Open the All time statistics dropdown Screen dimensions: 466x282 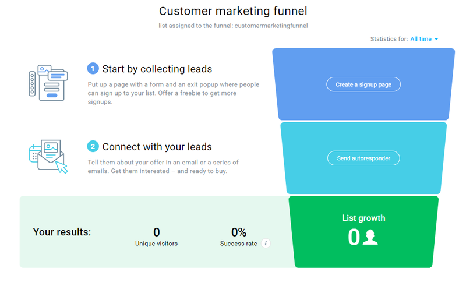pyautogui.click(x=424, y=39)
